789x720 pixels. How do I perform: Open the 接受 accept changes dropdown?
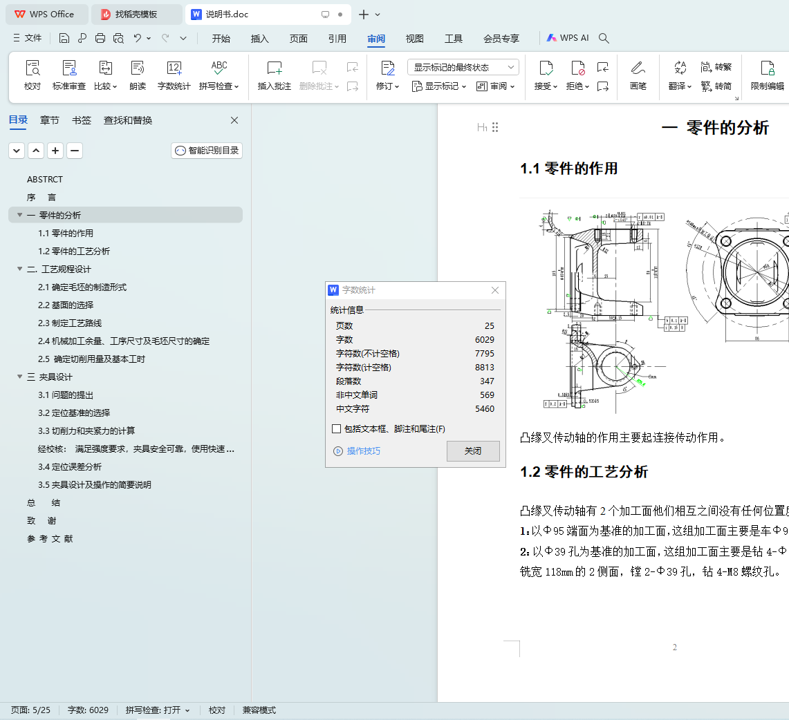[555, 87]
